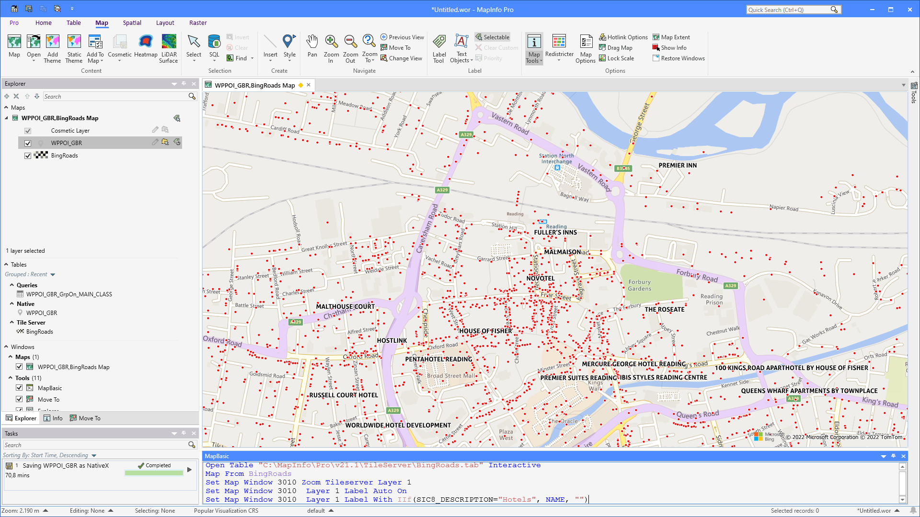Click the Cosmetic layer tool
The image size is (920, 517).
click(x=119, y=46)
